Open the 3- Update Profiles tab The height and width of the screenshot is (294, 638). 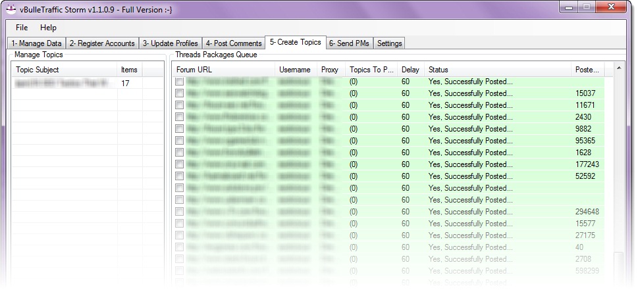point(170,43)
